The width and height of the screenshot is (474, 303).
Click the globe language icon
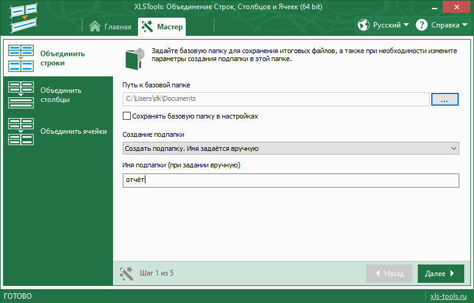tap(363, 25)
